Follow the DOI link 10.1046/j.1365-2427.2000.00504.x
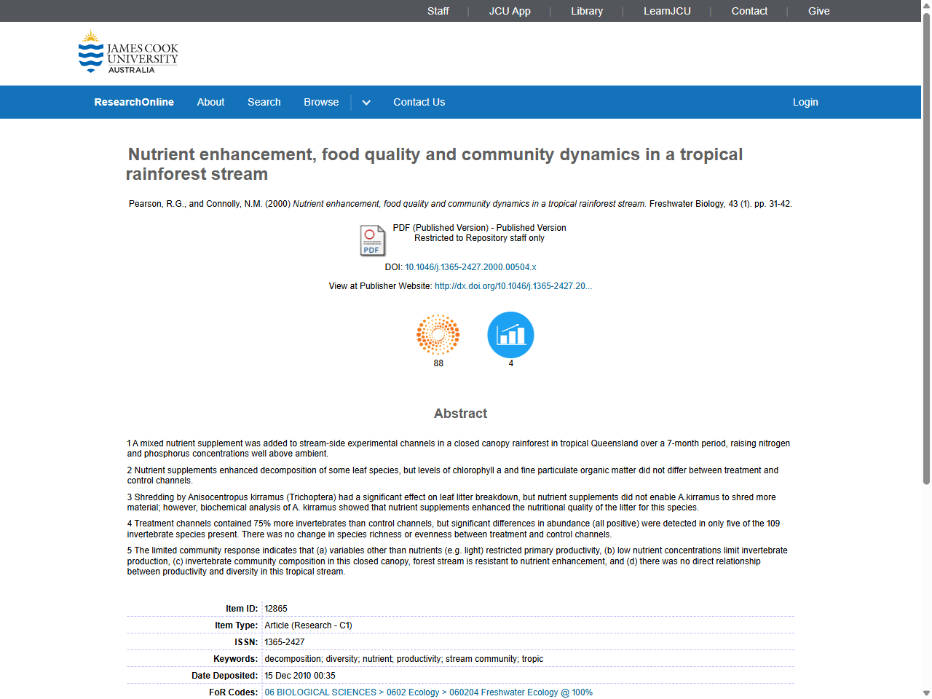 (x=470, y=266)
